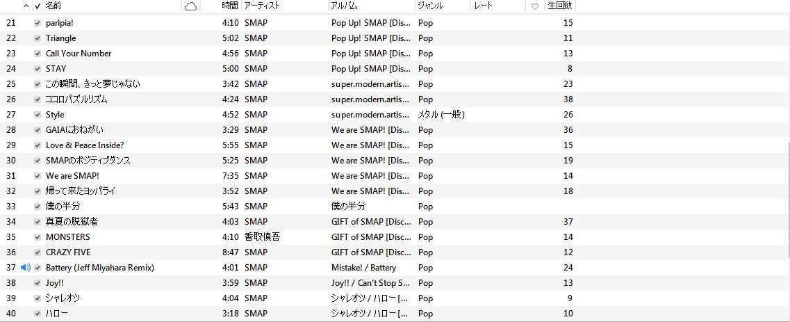The image size is (790, 322).
Task: Click the 8:47 duration of CRAZY FIVE
Action: [x=230, y=252]
